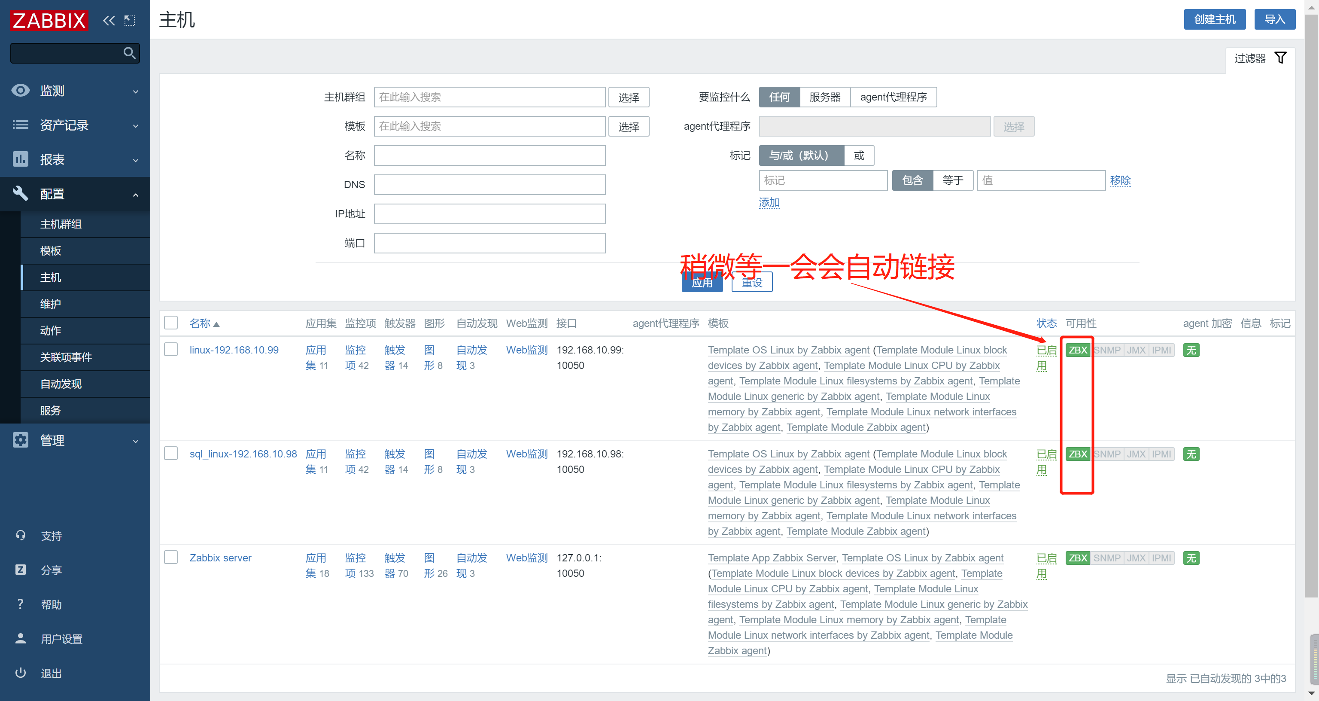The width and height of the screenshot is (1319, 701).
Task: Select 任何 monitored-by option
Action: click(x=779, y=97)
